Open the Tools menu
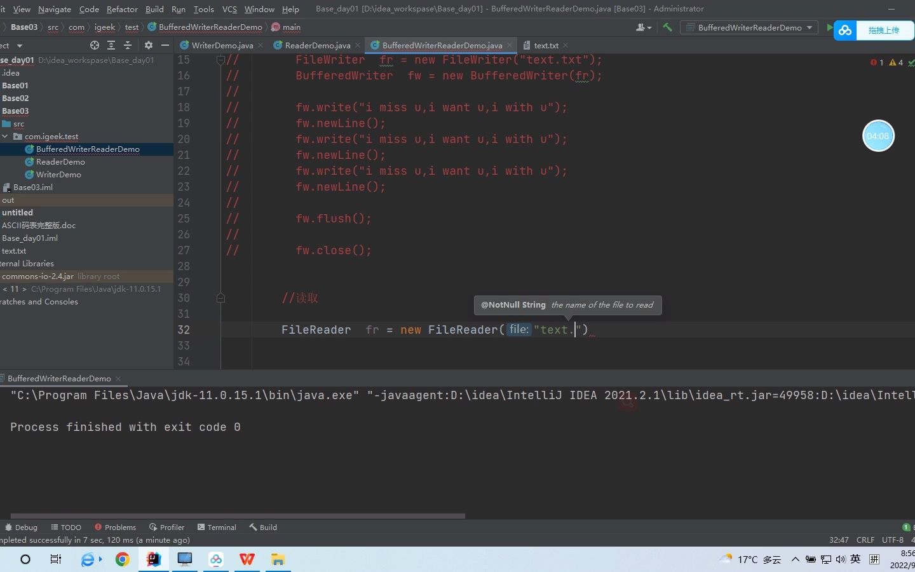915x572 pixels. point(203,9)
